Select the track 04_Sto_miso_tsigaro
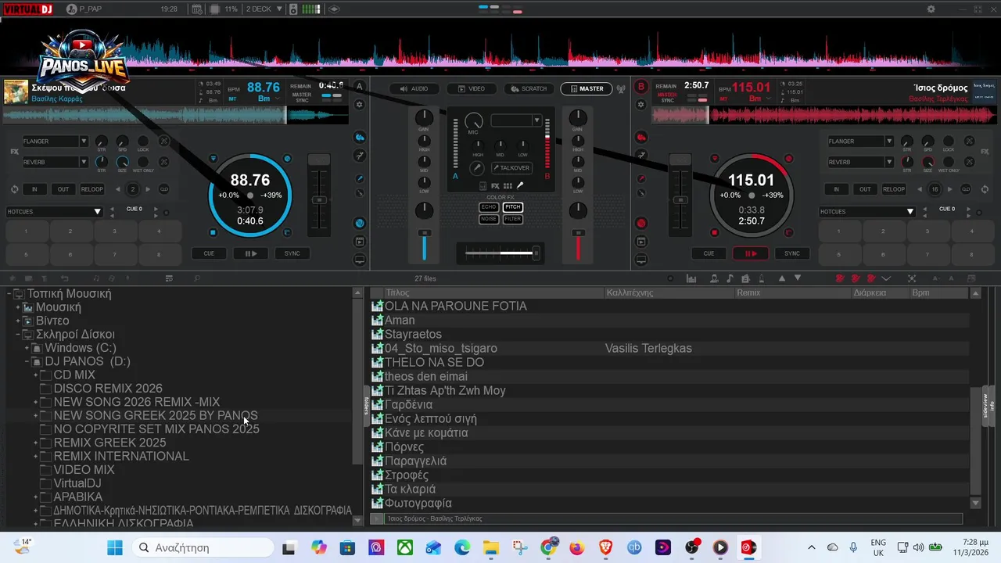The width and height of the screenshot is (1001, 563). (441, 349)
